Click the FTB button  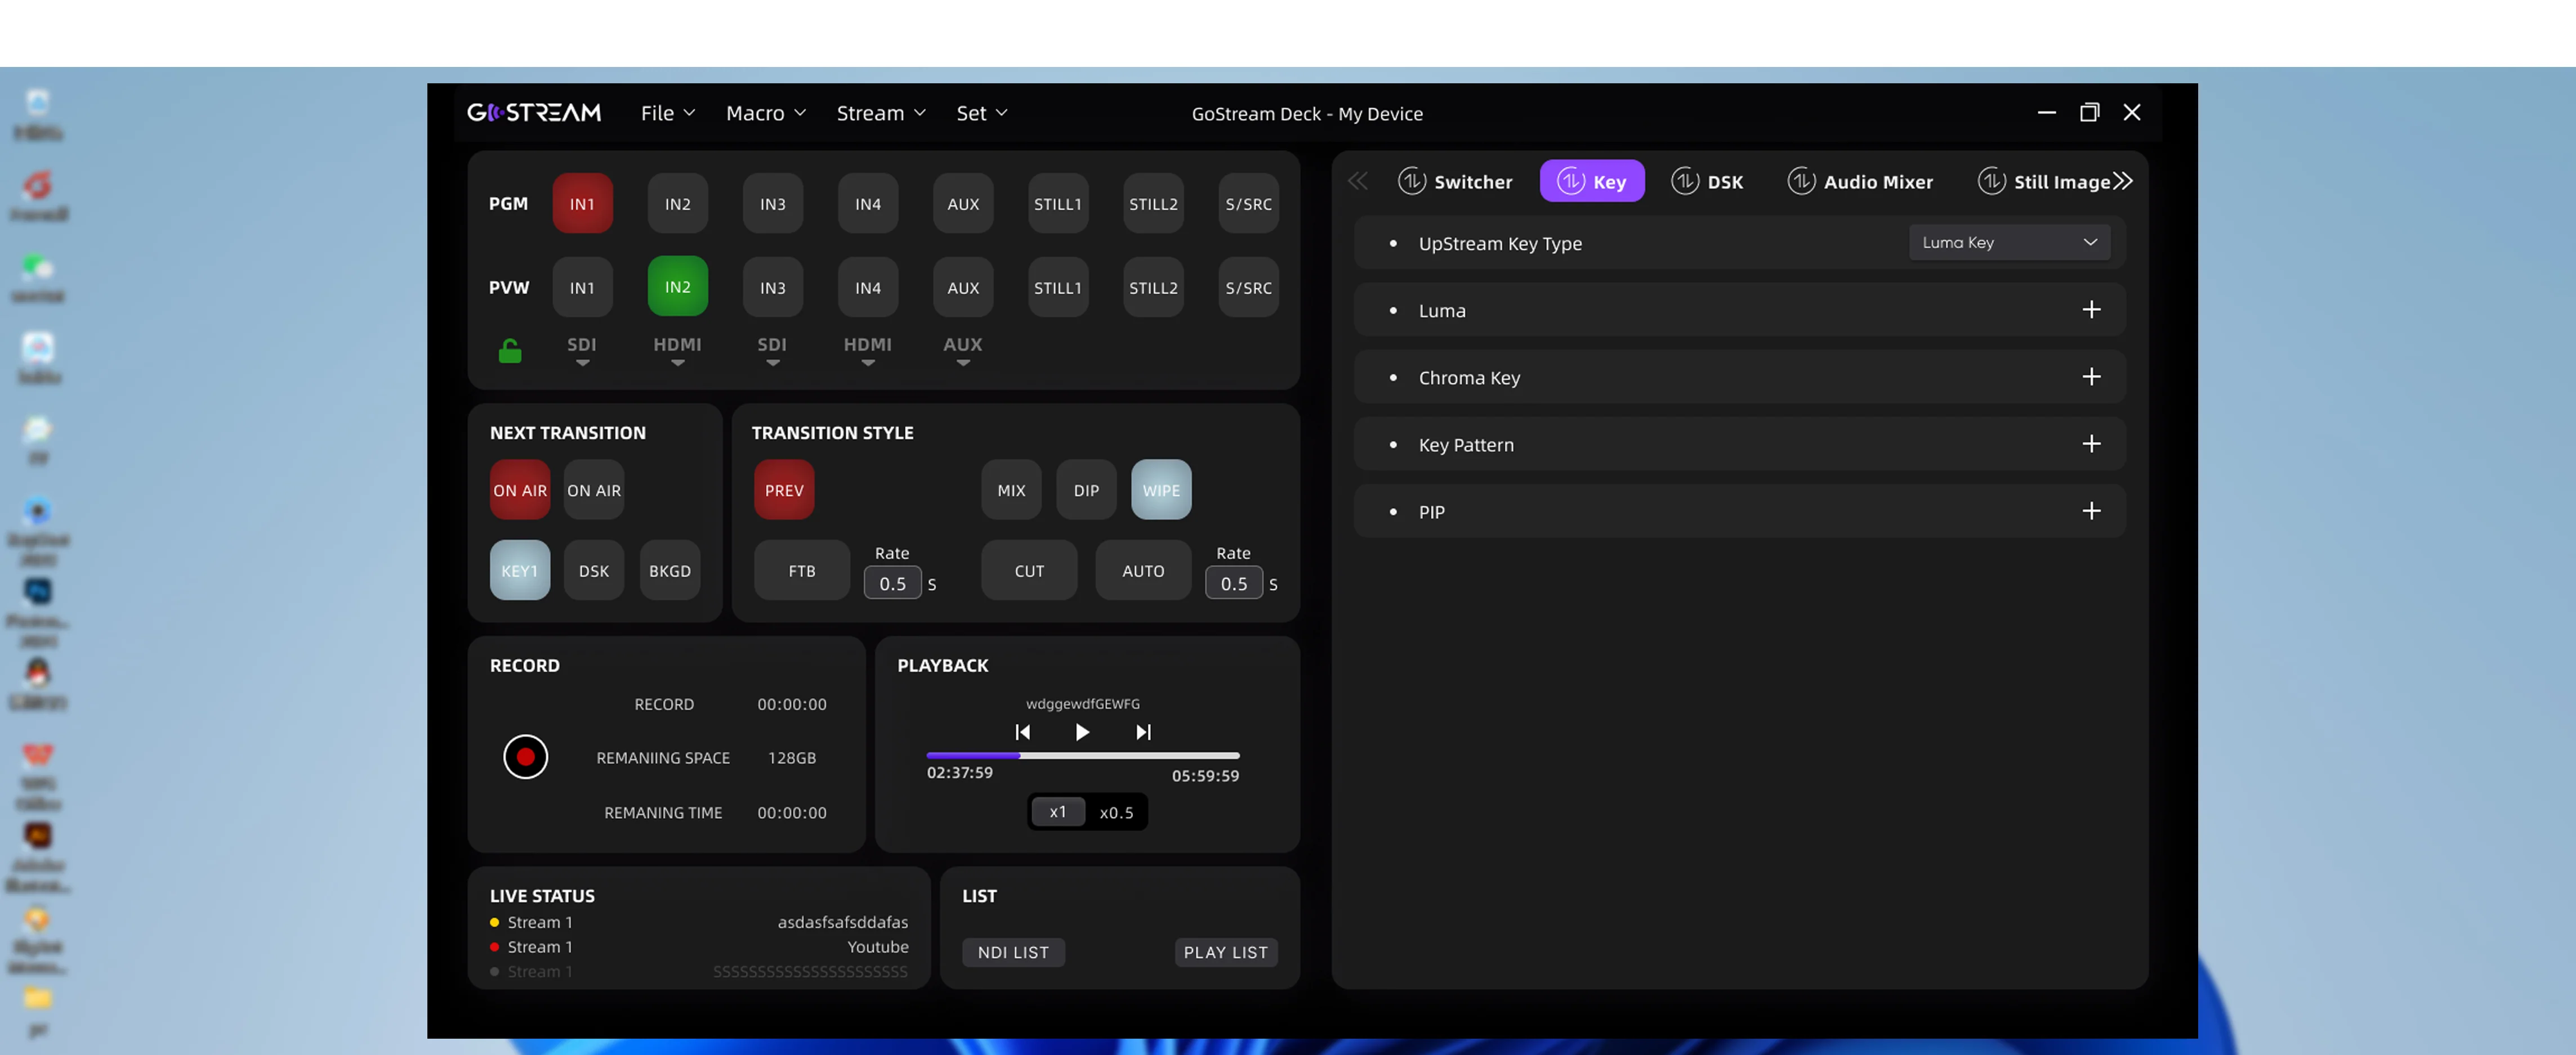pos(802,571)
